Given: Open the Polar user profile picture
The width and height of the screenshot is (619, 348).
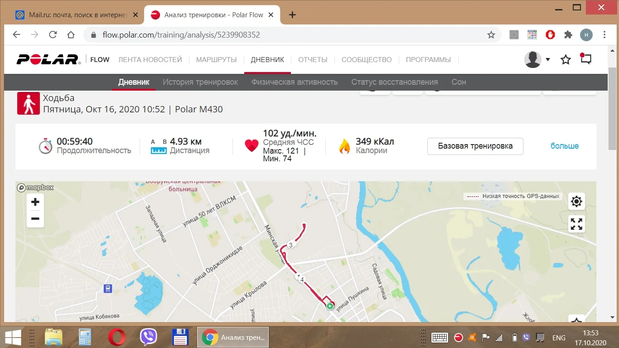Looking at the screenshot, I should 533,59.
